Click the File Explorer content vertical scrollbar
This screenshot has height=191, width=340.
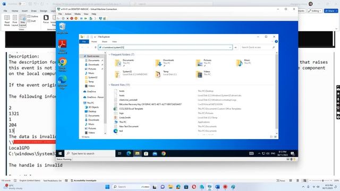[276, 91]
